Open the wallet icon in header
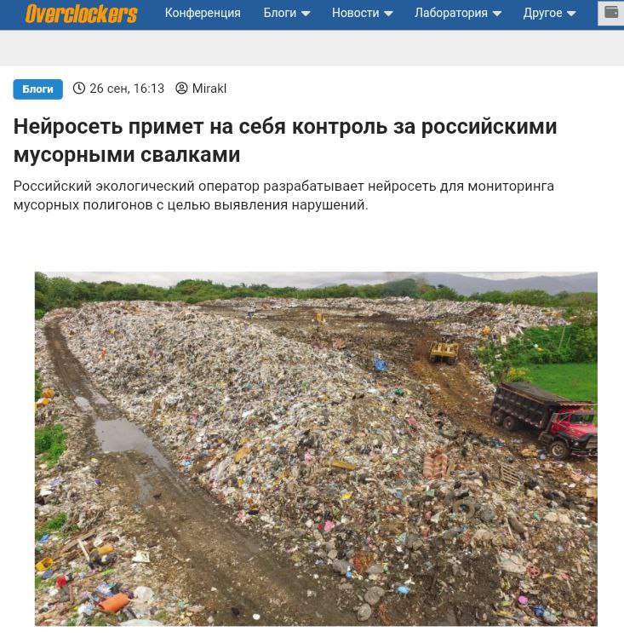Screen dimensions: 624x637 pyautogui.click(x=611, y=13)
